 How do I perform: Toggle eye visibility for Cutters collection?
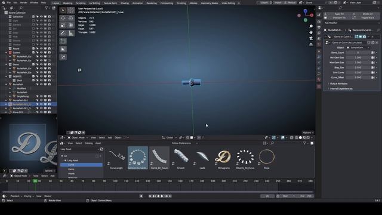point(41,53)
